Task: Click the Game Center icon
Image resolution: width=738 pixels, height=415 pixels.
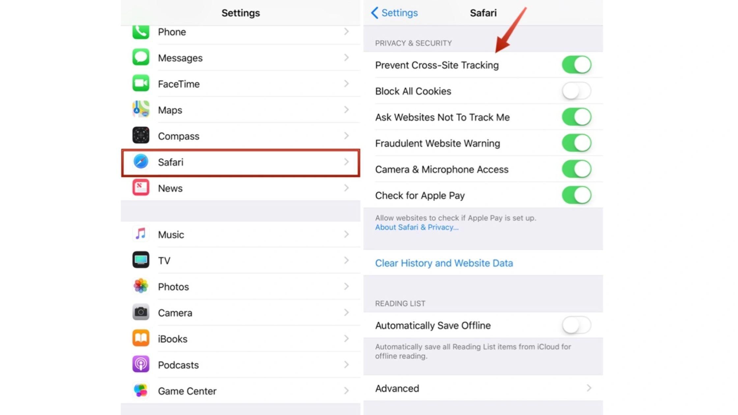Action: click(141, 391)
